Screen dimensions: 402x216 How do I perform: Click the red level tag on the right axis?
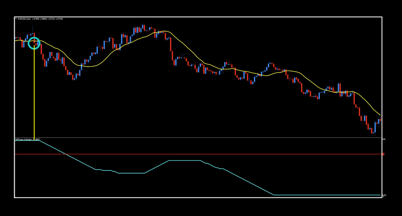[x=383, y=154]
